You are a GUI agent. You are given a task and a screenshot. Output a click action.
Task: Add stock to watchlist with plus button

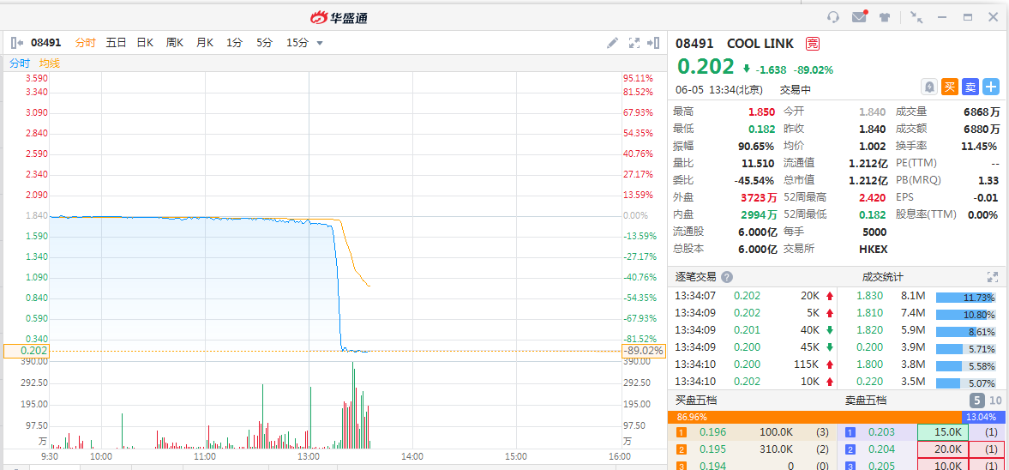click(x=991, y=87)
